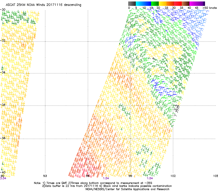Select the orange 25-30 knots color swatch
Image resolution: width=218 pixels, height=191 pixels.
pyautogui.click(x=170, y=4)
